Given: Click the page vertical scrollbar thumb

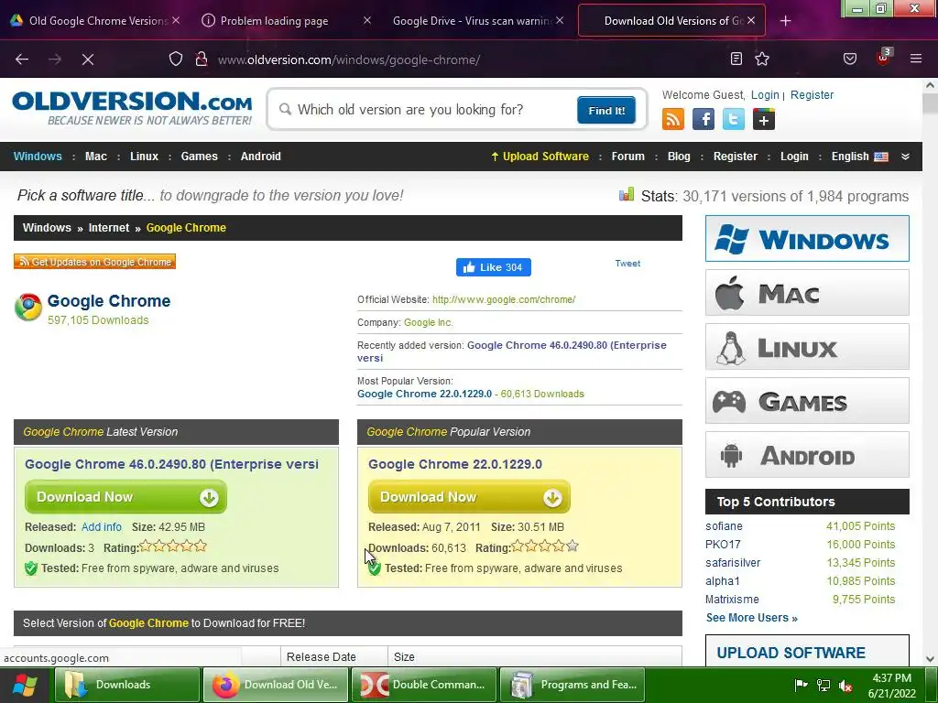Looking at the screenshot, I should click(x=930, y=103).
